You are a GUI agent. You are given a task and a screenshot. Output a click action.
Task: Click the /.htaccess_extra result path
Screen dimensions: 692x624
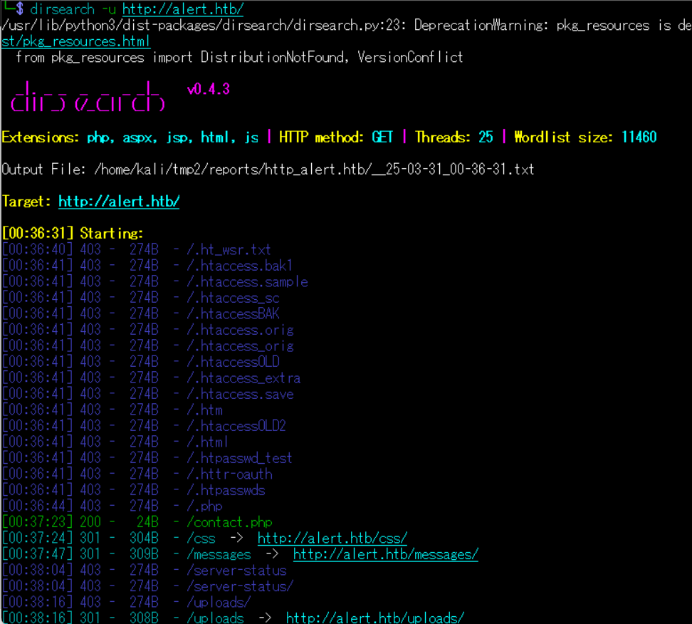pos(243,378)
